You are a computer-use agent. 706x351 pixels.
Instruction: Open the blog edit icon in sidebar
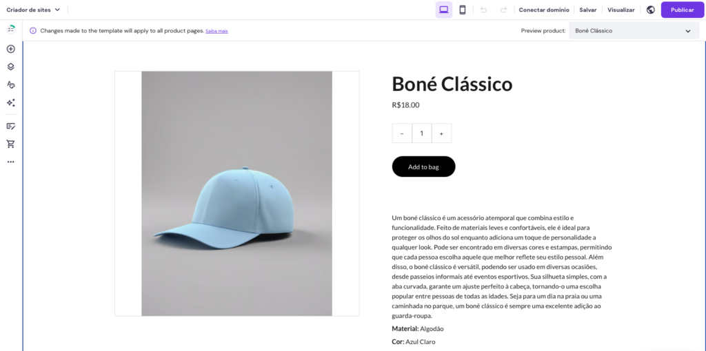(10, 126)
